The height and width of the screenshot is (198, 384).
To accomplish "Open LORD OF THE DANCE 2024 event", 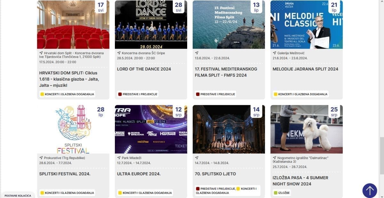I will coord(144,69).
